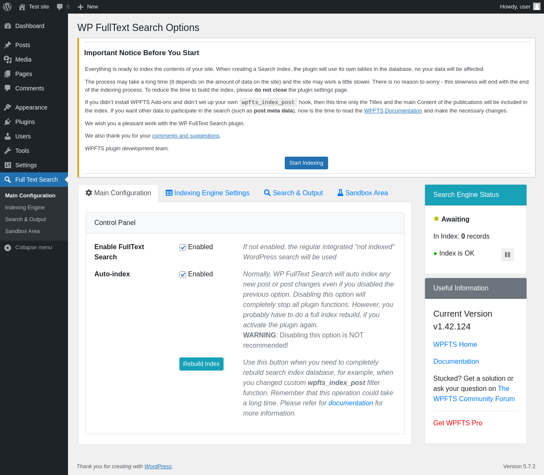
Task: Click the Tools wrench icon
Action: point(8,151)
